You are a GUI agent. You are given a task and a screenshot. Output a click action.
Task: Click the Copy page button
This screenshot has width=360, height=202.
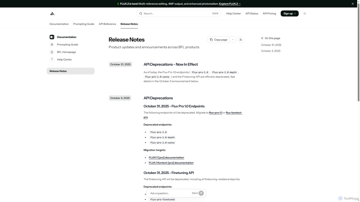(219, 40)
